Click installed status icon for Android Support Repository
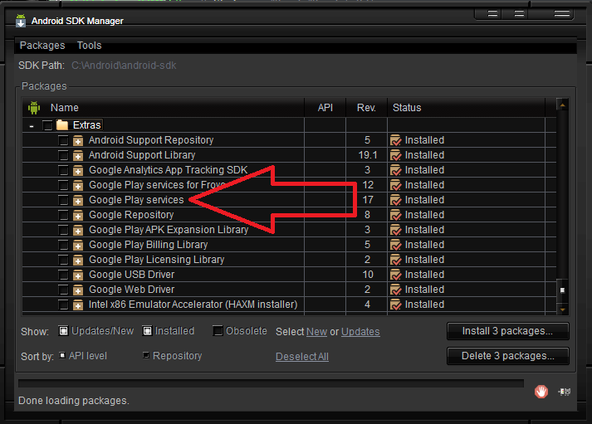Image resolution: width=592 pixels, height=424 pixels. point(396,140)
